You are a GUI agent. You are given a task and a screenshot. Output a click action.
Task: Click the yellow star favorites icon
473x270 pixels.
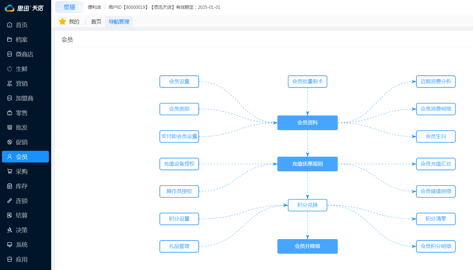pos(62,22)
